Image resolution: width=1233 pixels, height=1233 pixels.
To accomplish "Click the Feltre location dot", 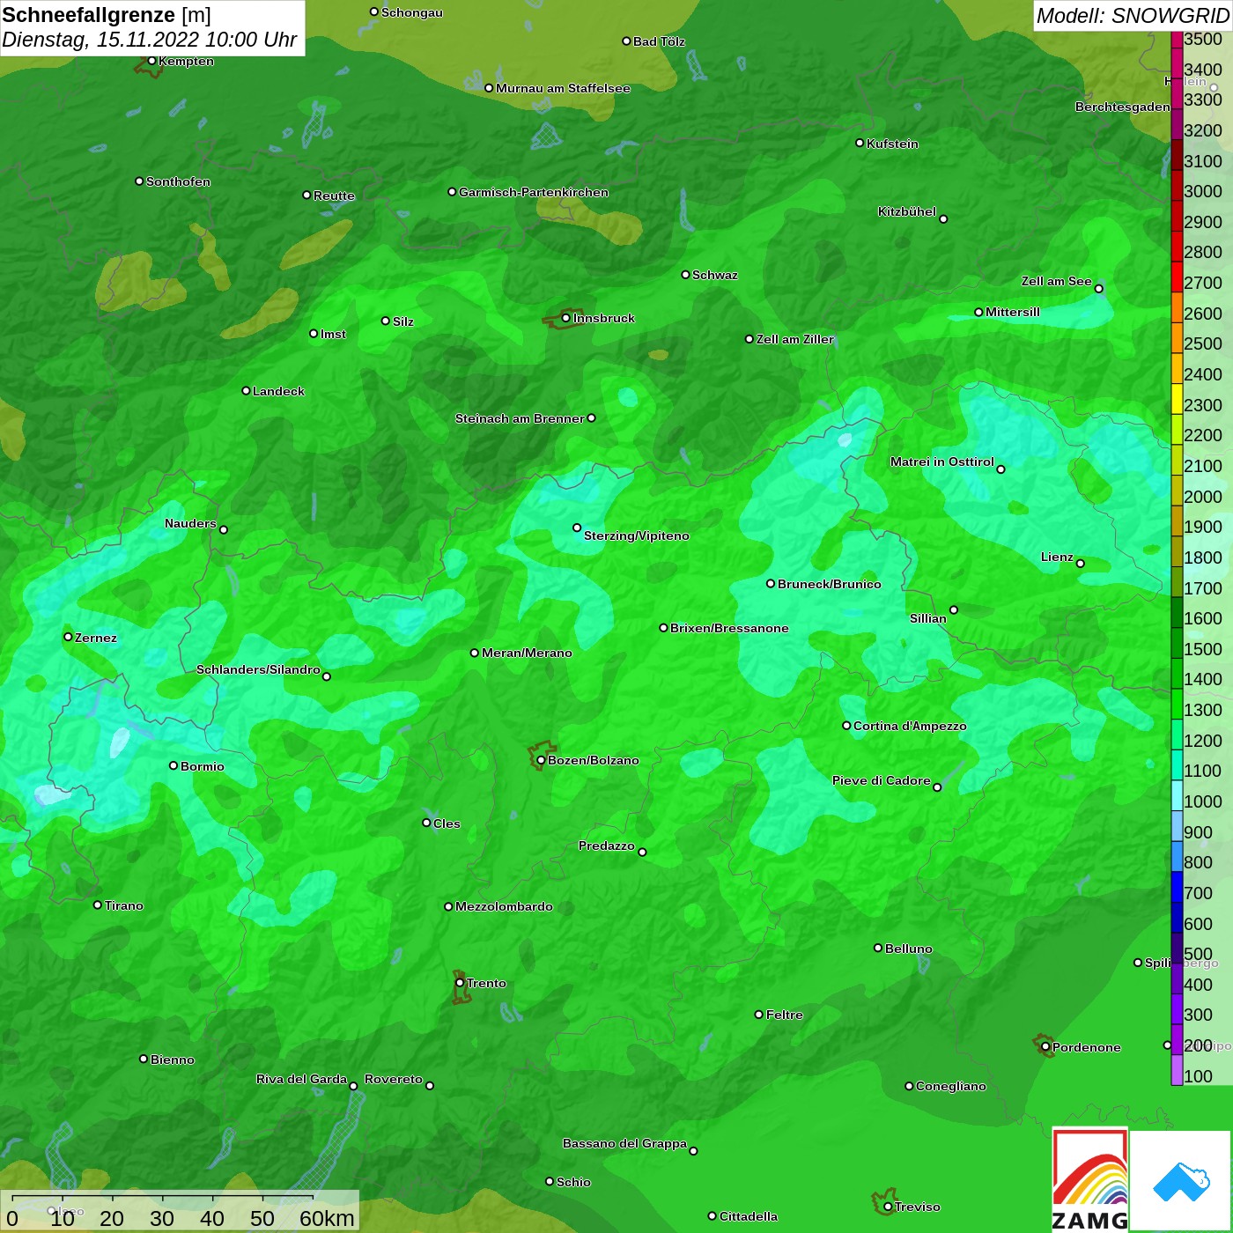I will [759, 1015].
